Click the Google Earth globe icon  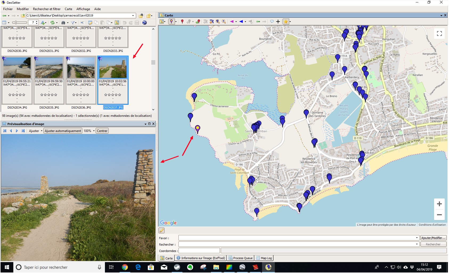[x=145, y=23]
